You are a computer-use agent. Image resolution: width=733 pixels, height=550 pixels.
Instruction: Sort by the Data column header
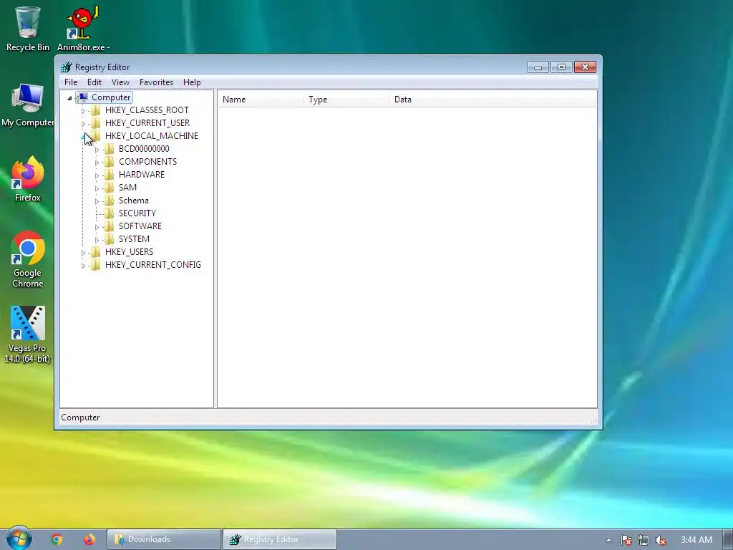[x=493, y=99]
